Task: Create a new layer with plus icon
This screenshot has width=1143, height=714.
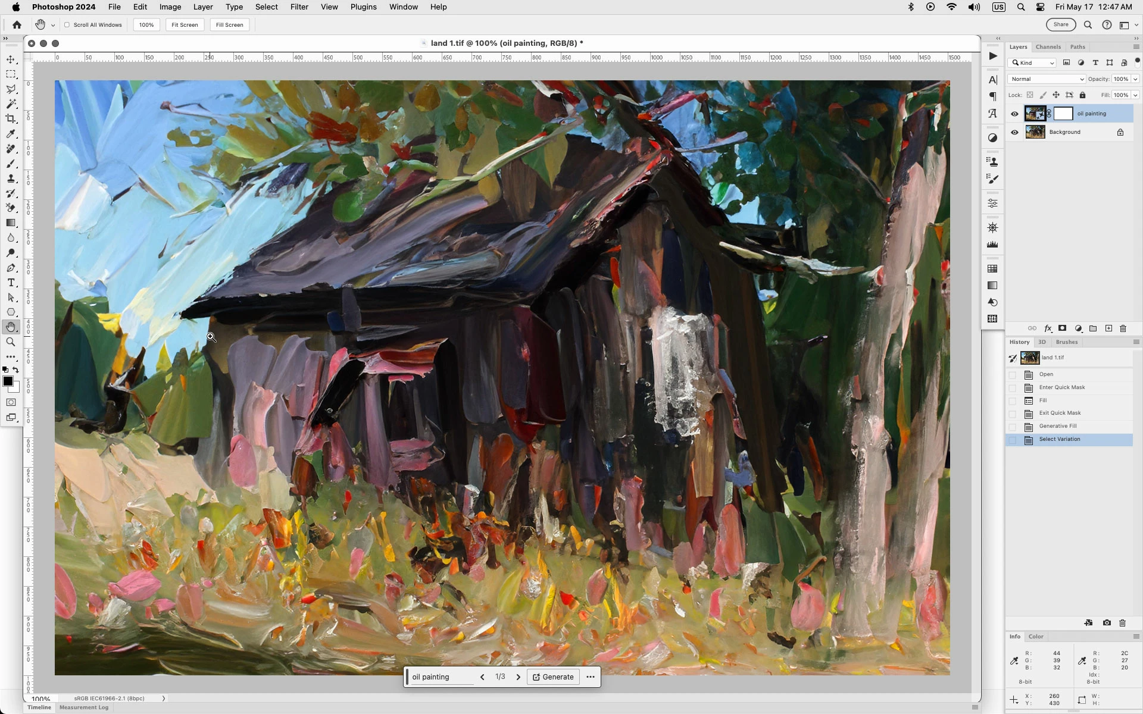Action: [x=1108, y=328]
